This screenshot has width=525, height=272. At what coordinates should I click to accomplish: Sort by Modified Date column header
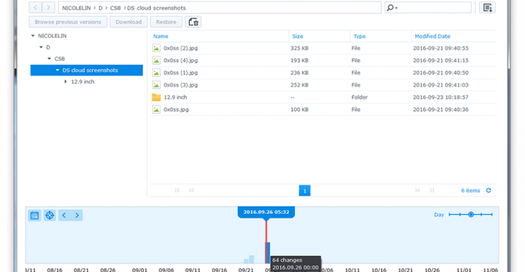coord(432,36)
